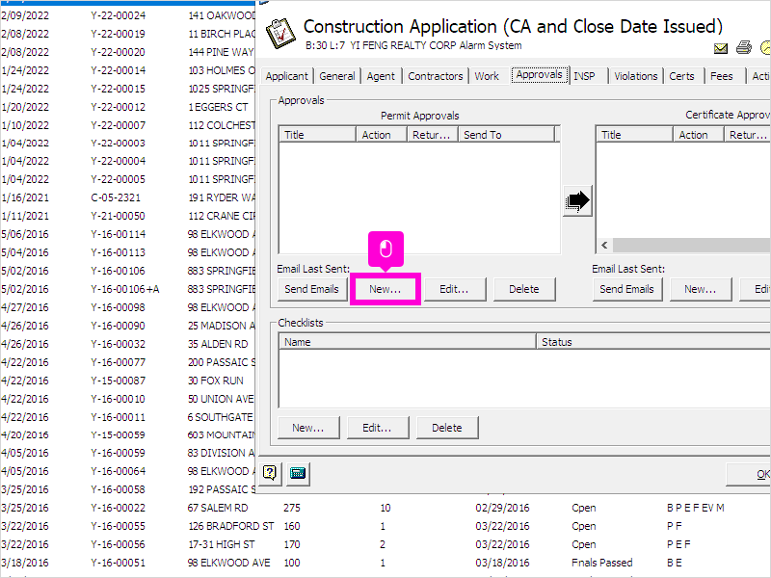The width and height of the screenshot is (771, 578).
Task: Switch to the Applicant tab
Action: (x=286, y=76)
